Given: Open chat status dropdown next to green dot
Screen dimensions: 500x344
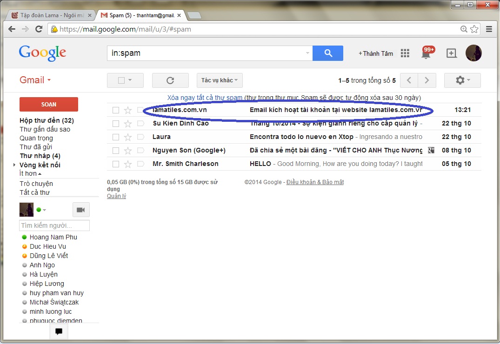Looking at the screenshot, I should pyautogui.click(x=44, y=210).
